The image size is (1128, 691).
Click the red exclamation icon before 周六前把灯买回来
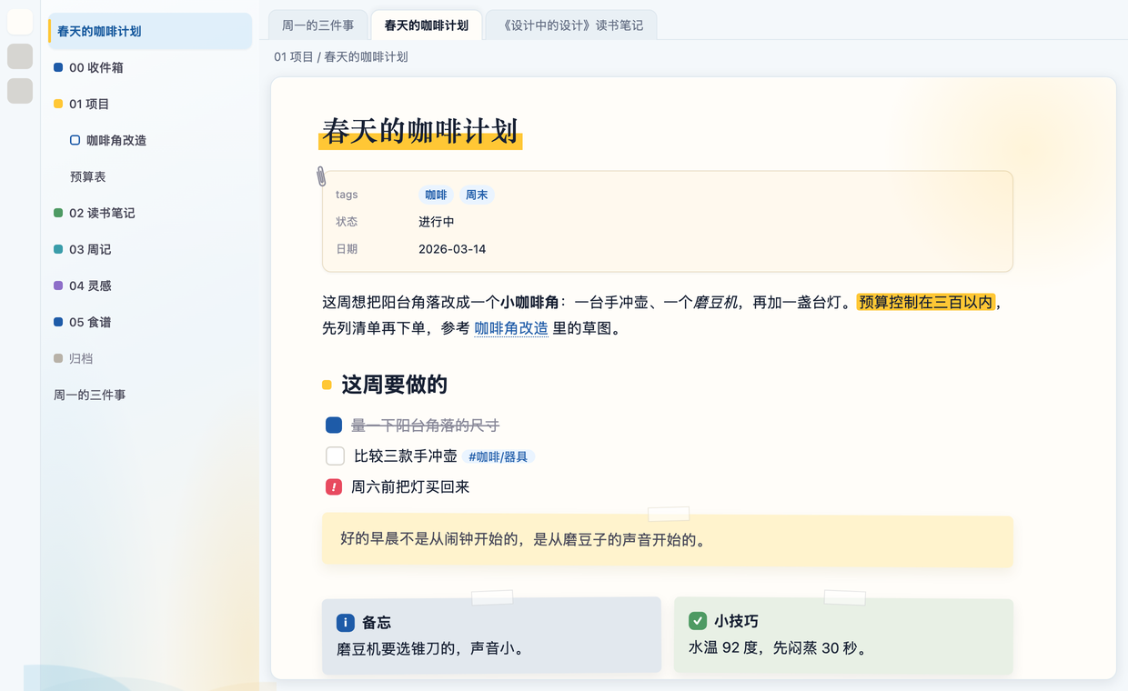(x=334, y=487)
